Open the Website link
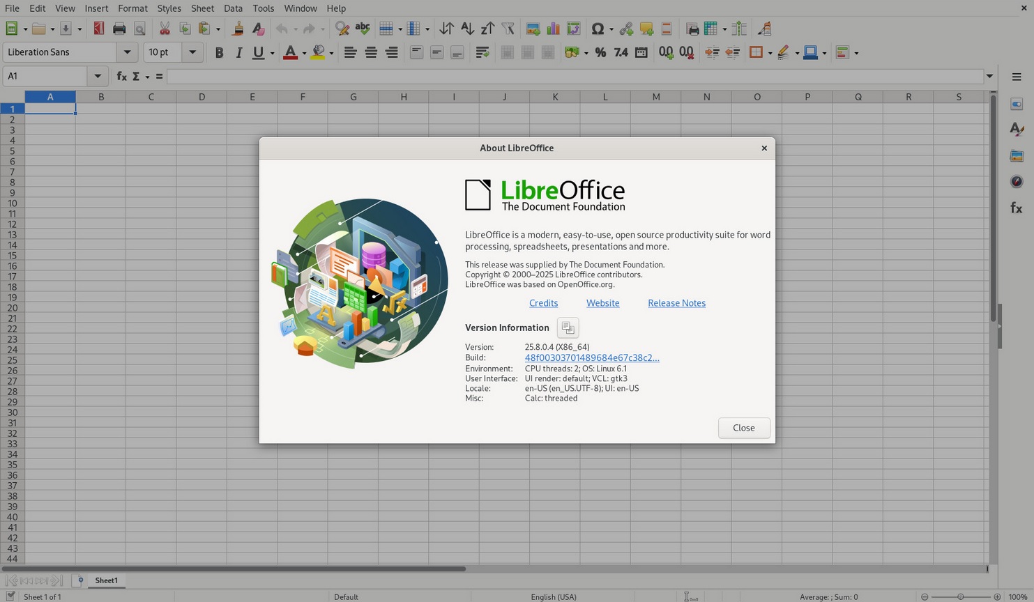Screen dimensions: 1034x602 [602, 303]
